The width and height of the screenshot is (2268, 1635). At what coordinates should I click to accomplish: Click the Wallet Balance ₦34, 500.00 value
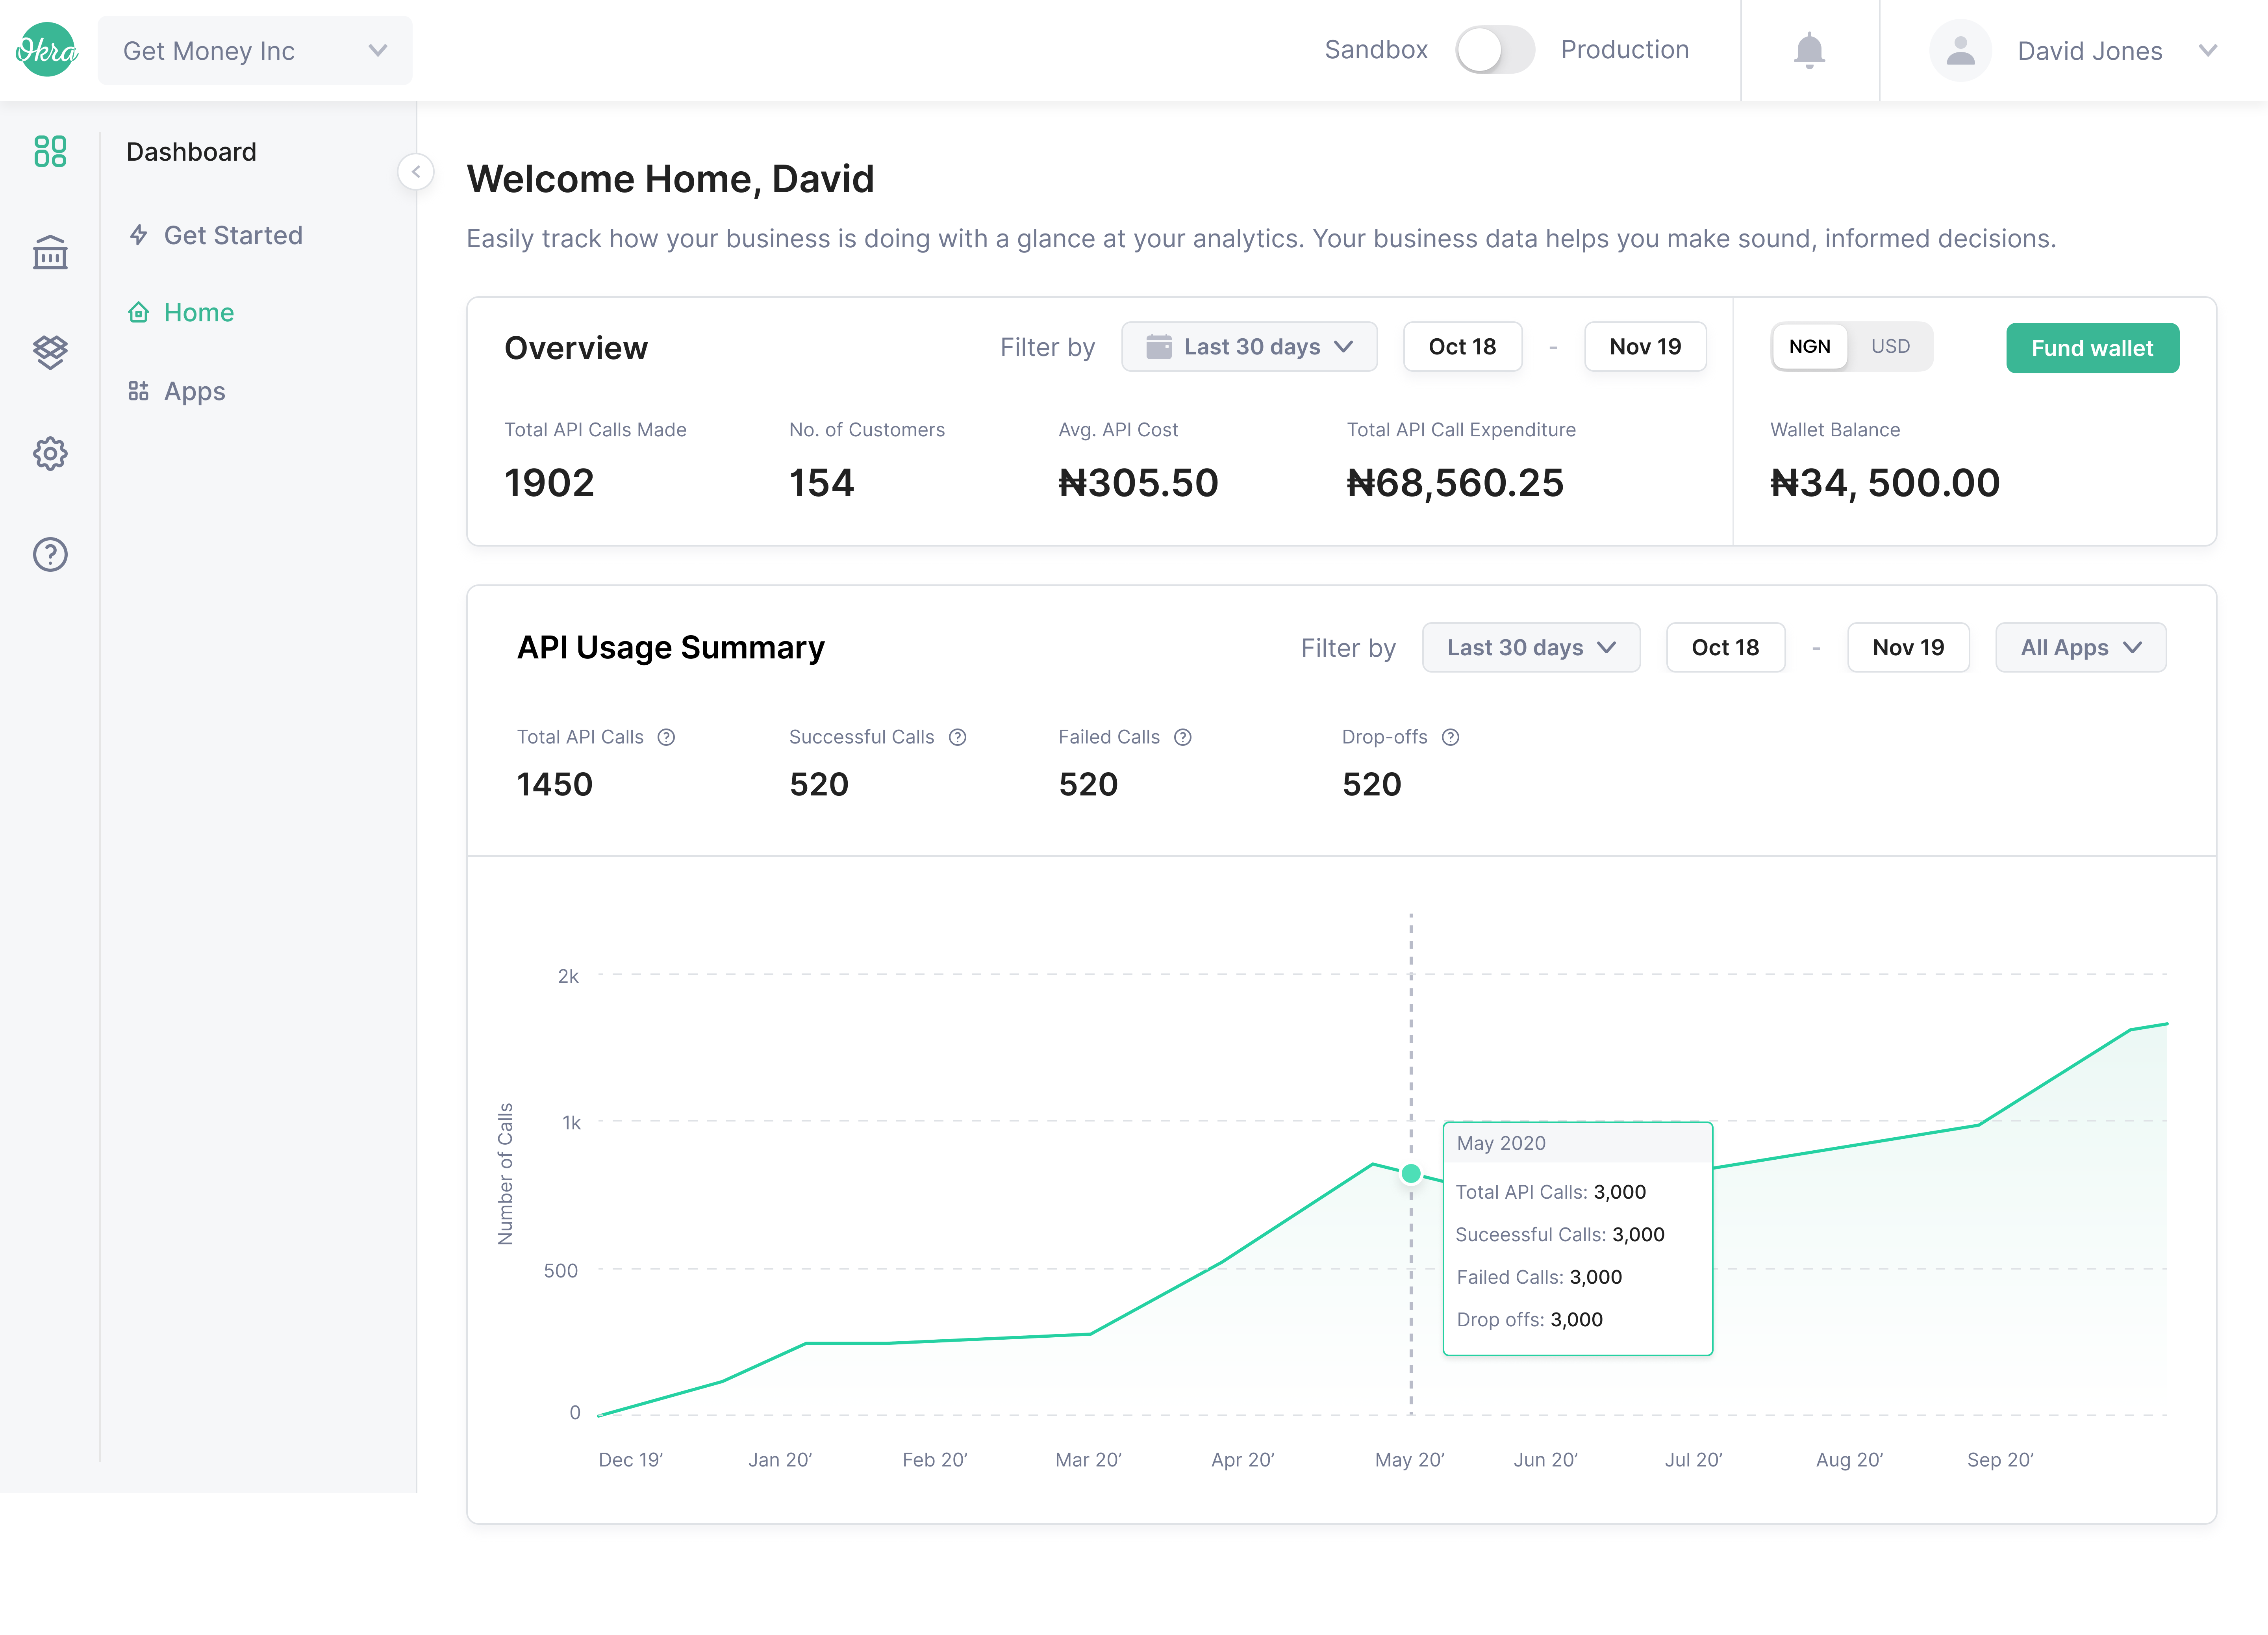tap(1885, 483)
